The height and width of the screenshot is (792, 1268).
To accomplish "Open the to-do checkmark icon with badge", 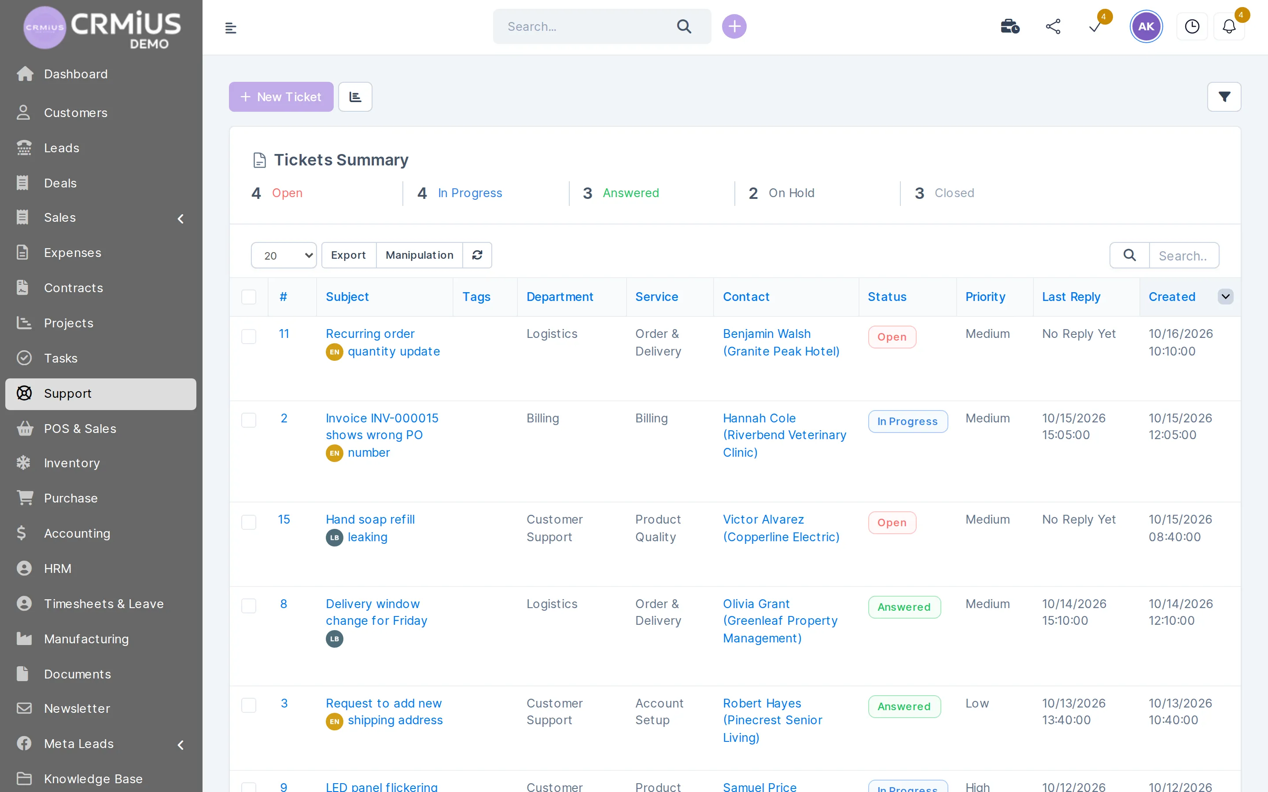I will pos(1095,26).
